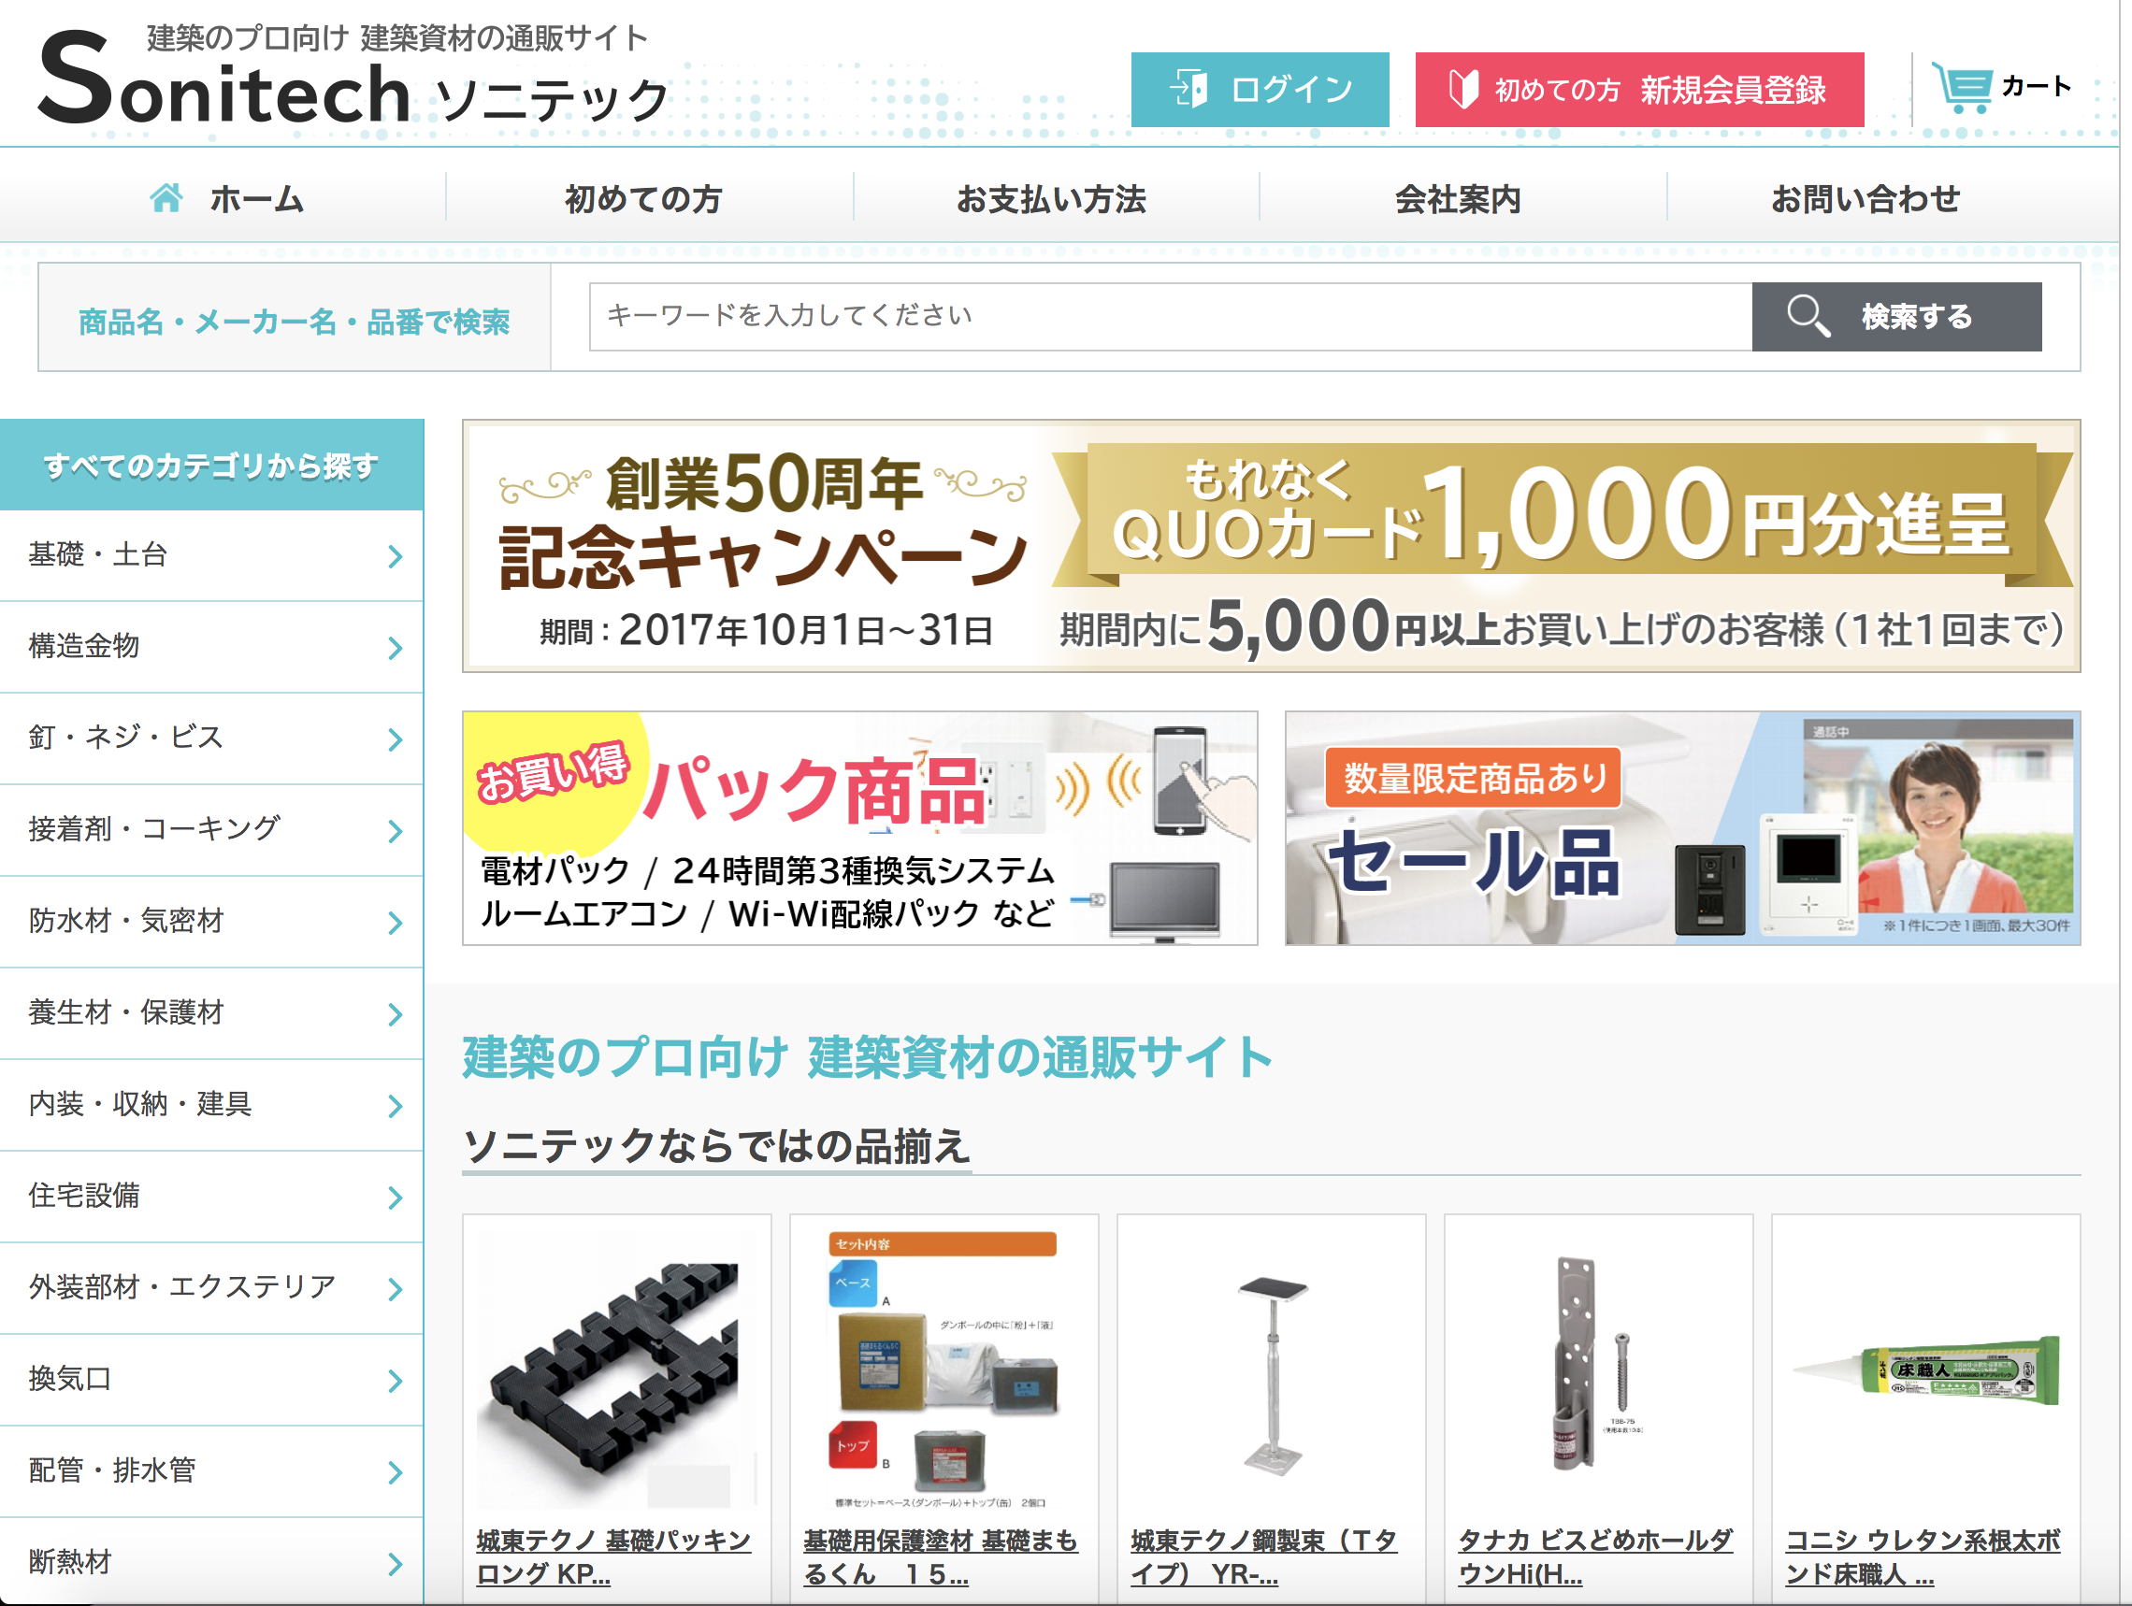Expand the 構造金物 category arrow
Screen dimensions: 2132x1606
[396, 648]
